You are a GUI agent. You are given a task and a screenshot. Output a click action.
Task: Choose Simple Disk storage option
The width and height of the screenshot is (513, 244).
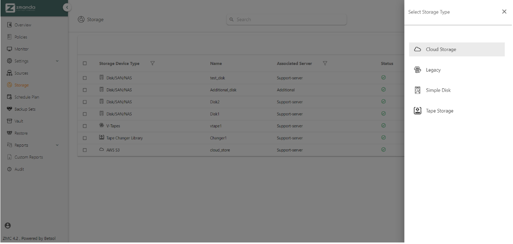457,91
